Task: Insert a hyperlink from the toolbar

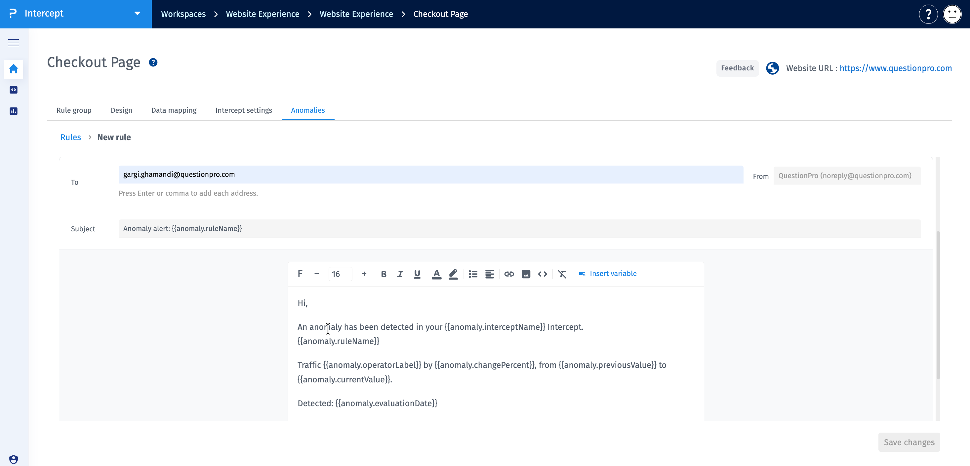Action: (x=509, y=274)
